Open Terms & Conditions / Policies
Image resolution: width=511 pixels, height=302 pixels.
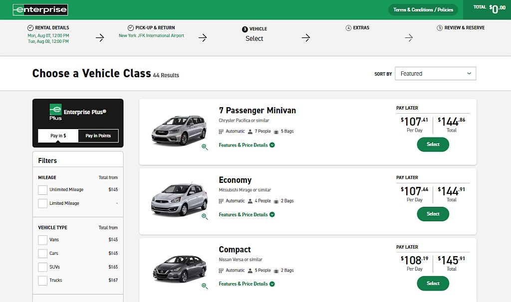[423, 9]
